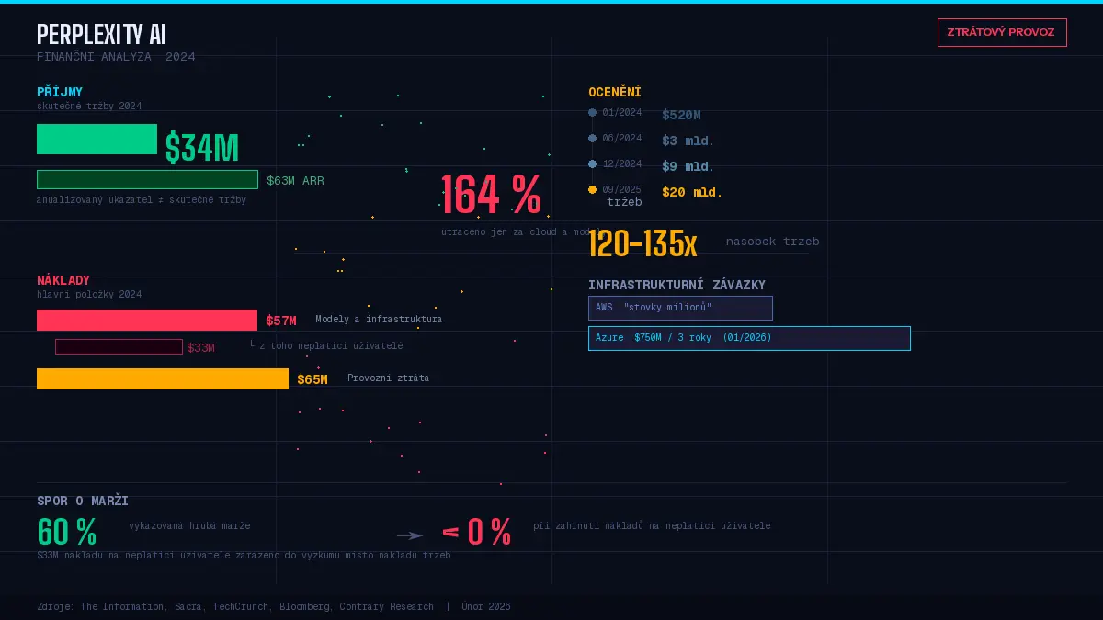Viewport: 1103px width, 620px height.
Task: Select the 01/2024 timeline dot
Action: tap(592, 113)
